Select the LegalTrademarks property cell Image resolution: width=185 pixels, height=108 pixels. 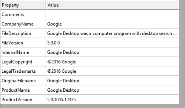pos(23,71)
